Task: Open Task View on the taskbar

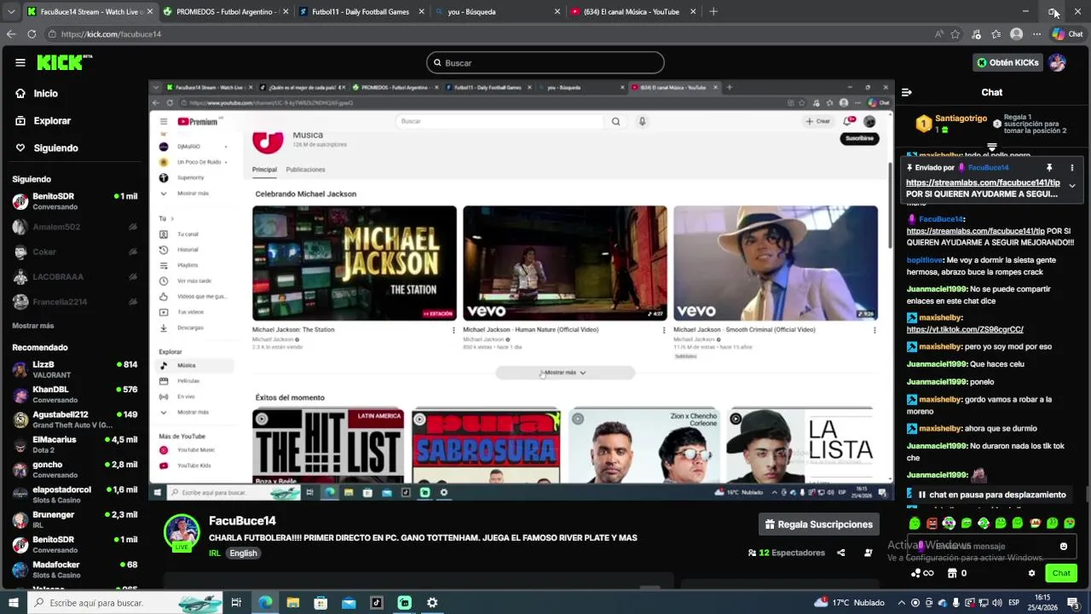Action: (236, 603)
